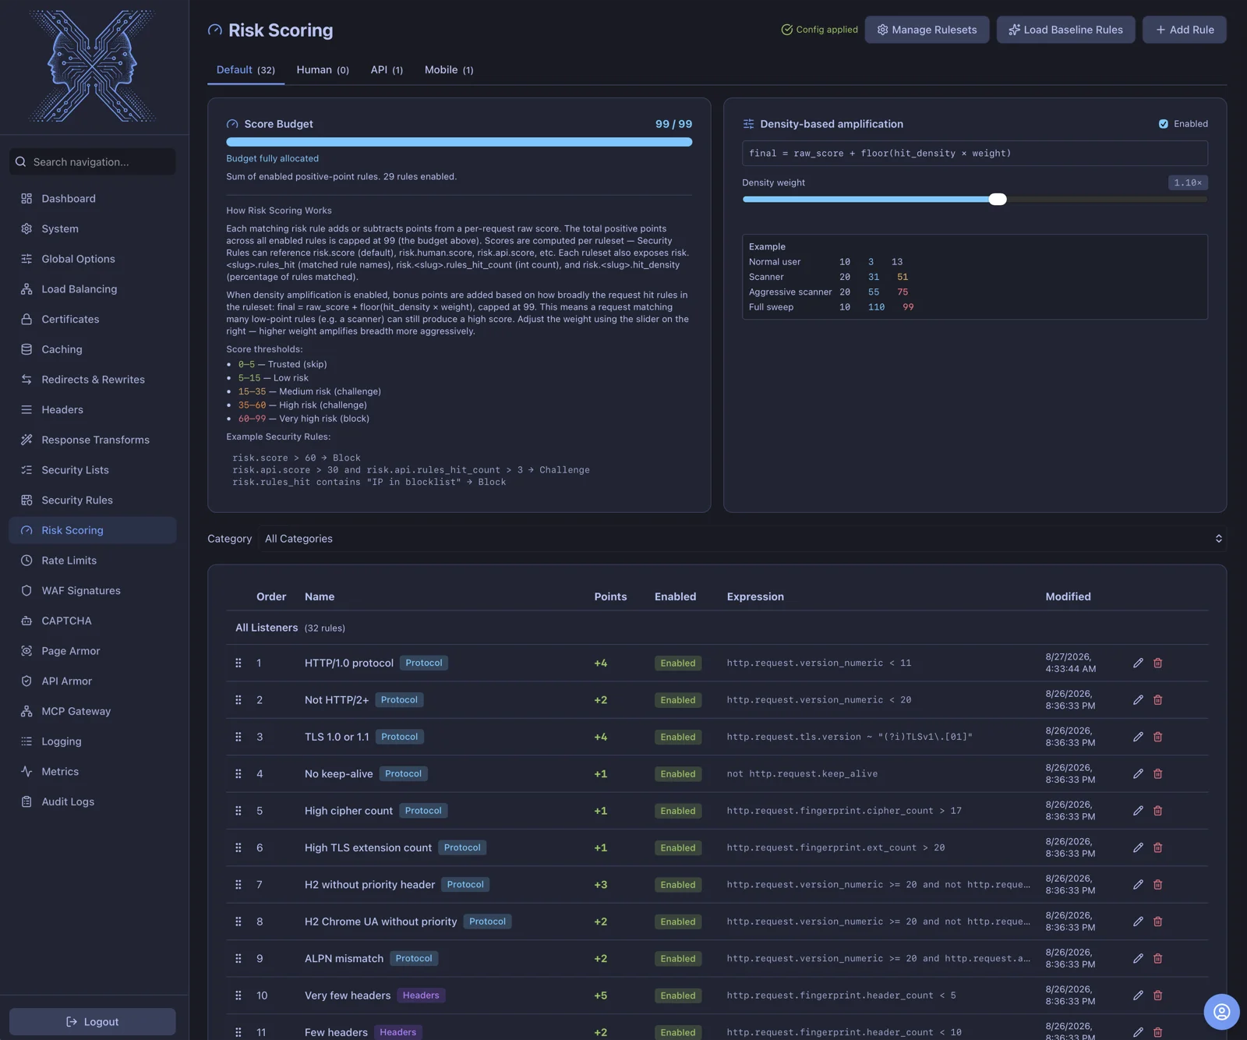The width and height of the screenshot is (1247, 1040).
Task: Open API Armor section
Action: pos(92,681)
